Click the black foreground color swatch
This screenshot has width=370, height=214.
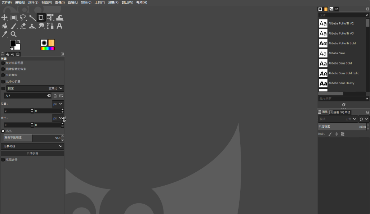click(13, 43)
